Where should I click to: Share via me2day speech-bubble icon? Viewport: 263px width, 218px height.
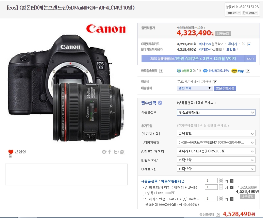click(x=122, y=152)
